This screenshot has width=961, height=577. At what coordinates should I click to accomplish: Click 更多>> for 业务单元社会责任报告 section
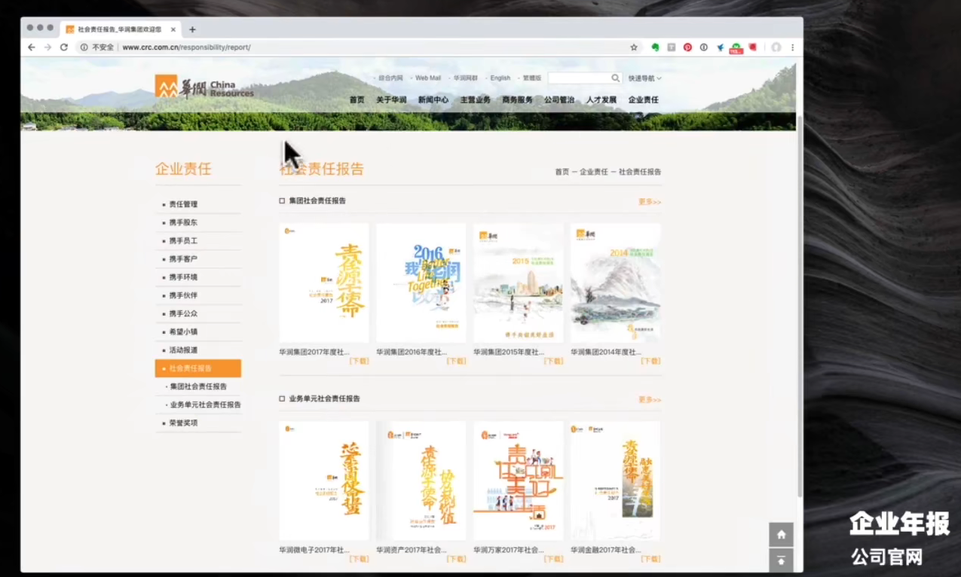point(650,400)
